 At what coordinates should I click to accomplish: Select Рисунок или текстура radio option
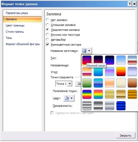[47, 34]
